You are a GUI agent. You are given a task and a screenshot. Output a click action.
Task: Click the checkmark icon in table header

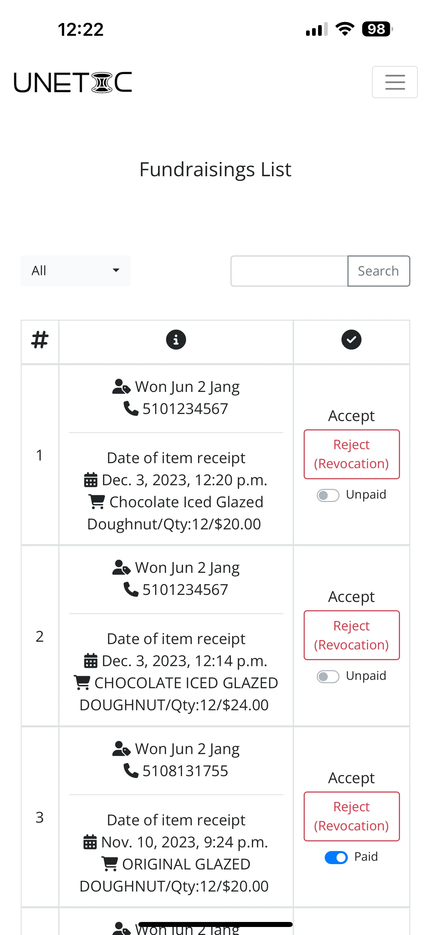point(351,340)
